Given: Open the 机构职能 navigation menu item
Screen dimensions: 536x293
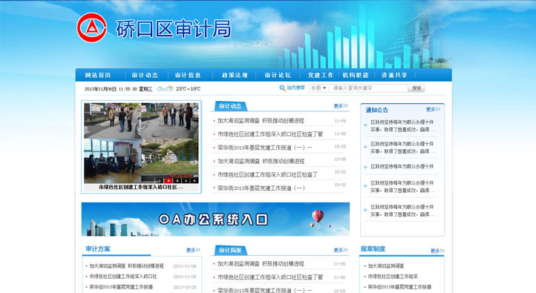Looking at the screenshot, I should (356, 75).
